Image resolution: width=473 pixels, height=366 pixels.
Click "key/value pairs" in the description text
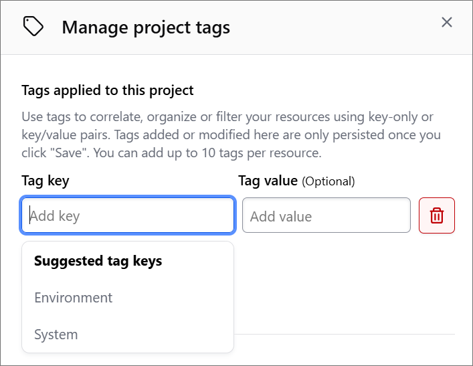pyautogui.click(x=65, y=135)
